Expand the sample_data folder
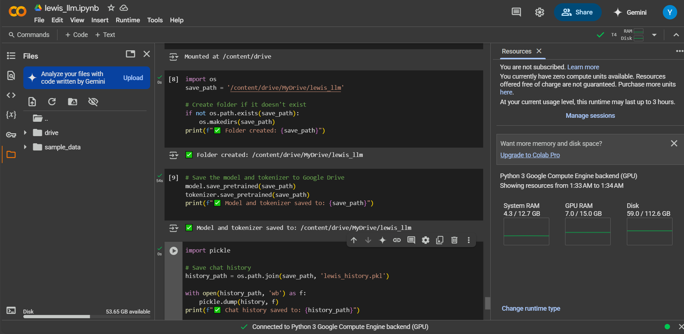Viewport: 684px width, 334px height. (x=25, y=147)
